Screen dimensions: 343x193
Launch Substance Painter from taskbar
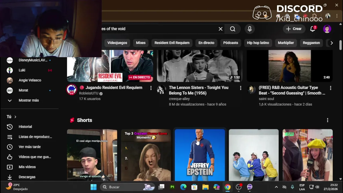pyautogui.click(x=172, y=187)
